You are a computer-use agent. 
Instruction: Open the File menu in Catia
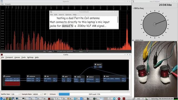coord(3,57)
